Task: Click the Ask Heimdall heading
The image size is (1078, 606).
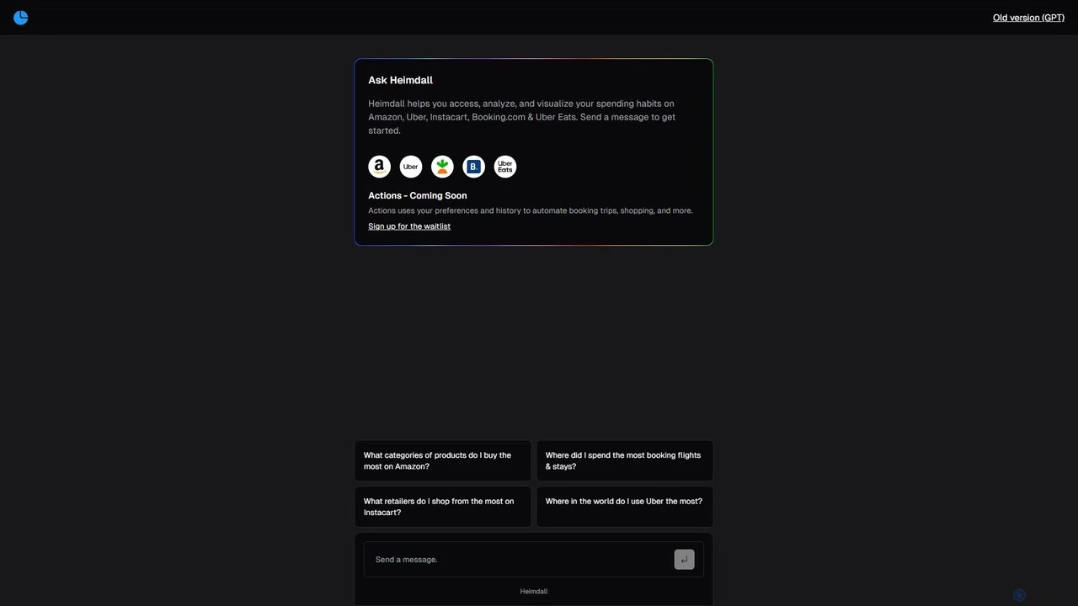Action: point(400,80)
